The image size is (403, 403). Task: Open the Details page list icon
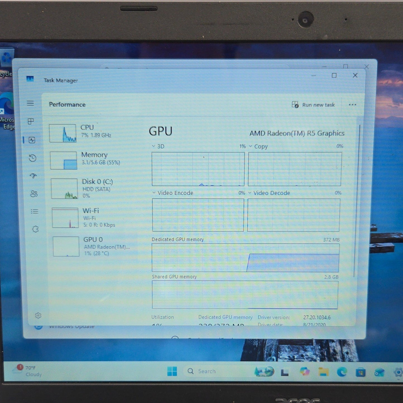pos(35,211)
